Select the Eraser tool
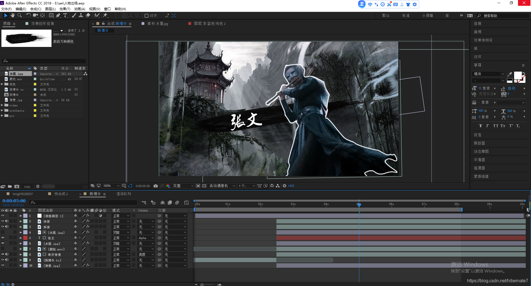Screen dimensions: 531x286 pyautogui.click(x=88, y=15)
